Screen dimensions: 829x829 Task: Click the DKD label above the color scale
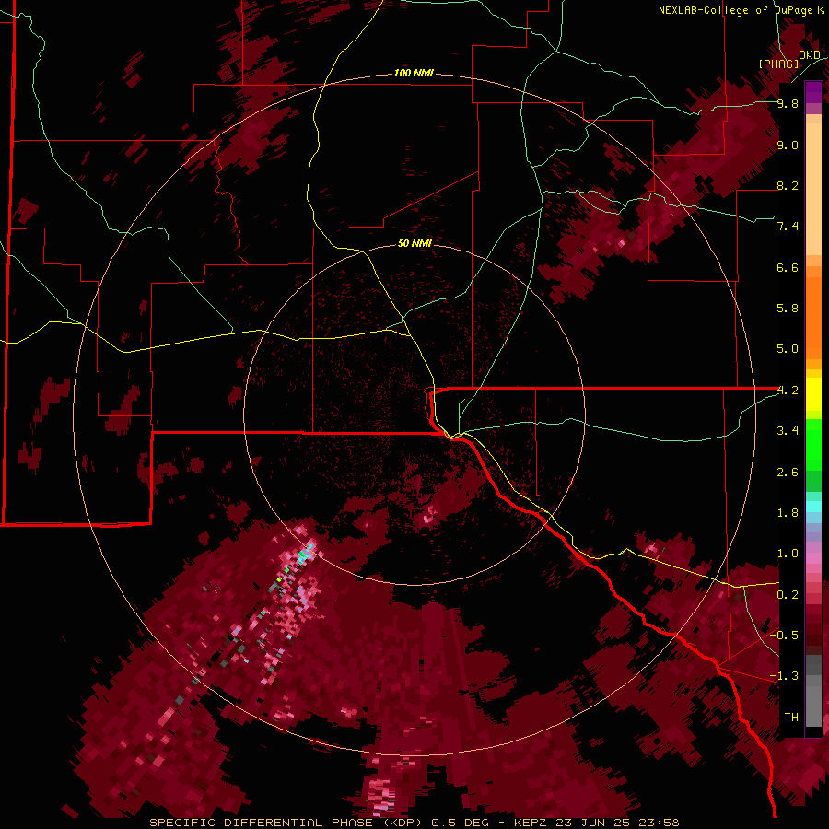point(809,54)
